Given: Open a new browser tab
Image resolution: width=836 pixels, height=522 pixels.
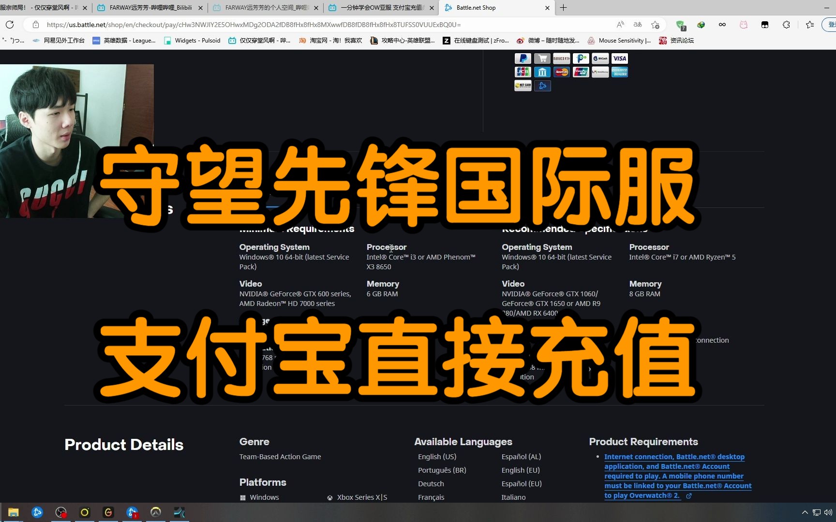Looking at the screenshot, I should pyautogui.click(x=563, y=8).
